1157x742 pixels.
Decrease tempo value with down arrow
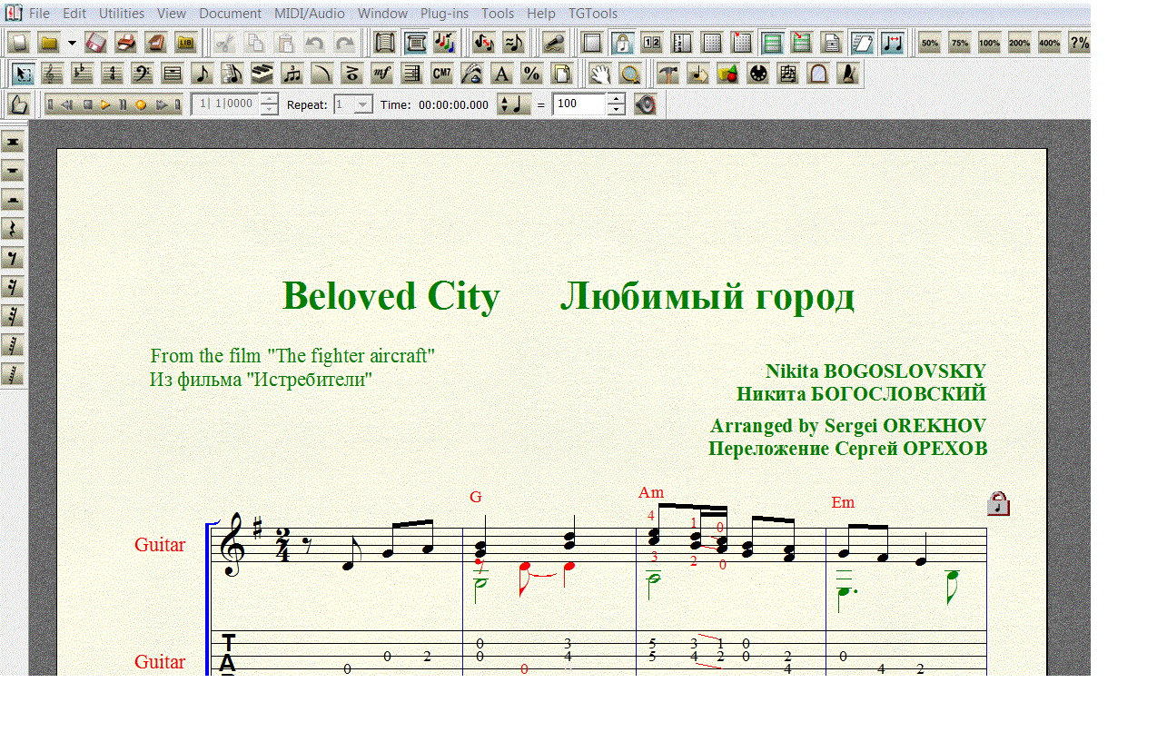click(x=617, y=110)
